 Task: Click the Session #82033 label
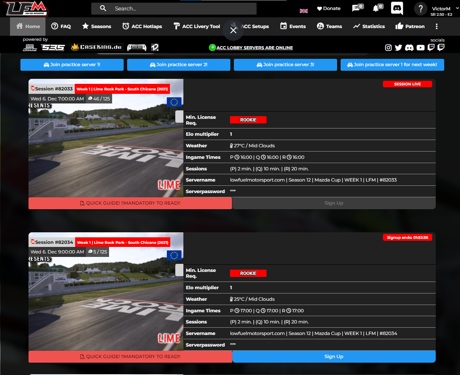click(x=54, y=89)
